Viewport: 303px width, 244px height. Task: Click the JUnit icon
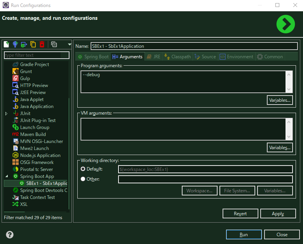click(x=16, y=113)
